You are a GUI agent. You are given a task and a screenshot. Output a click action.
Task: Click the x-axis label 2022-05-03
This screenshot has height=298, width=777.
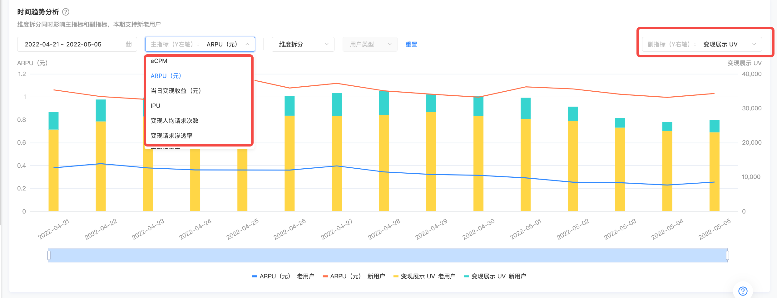coord(620,229)
